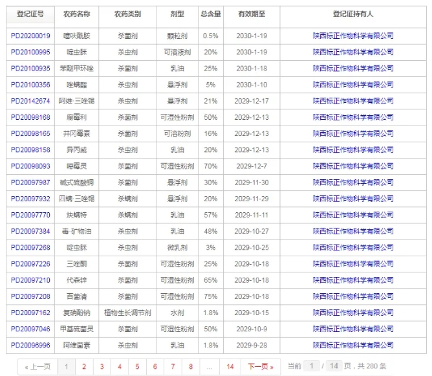Click the 植物生长调节剂 category cell
Viewport: 432px width, 376px height.
(x=127, y=313)
